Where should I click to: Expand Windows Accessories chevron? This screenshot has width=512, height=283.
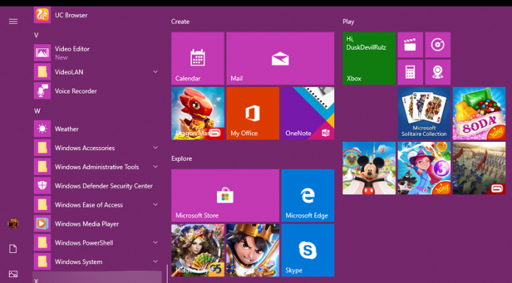[155, 148]
